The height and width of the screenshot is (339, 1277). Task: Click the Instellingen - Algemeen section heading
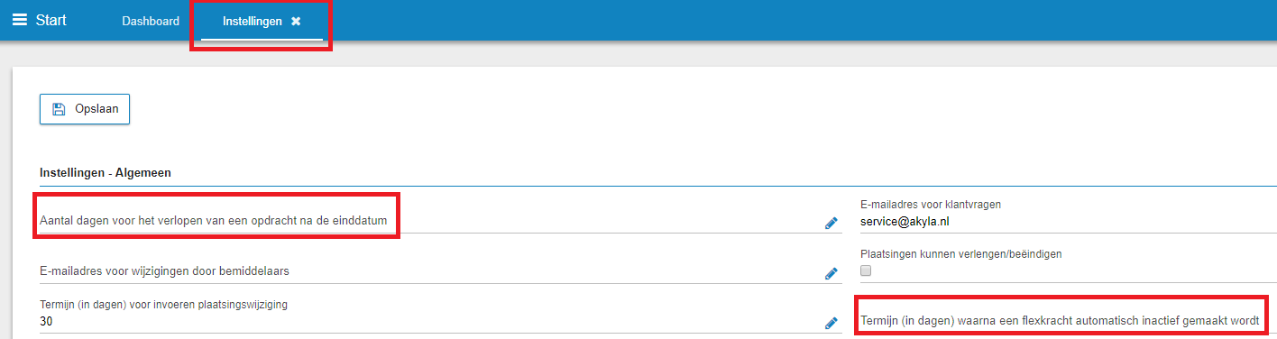106,171
